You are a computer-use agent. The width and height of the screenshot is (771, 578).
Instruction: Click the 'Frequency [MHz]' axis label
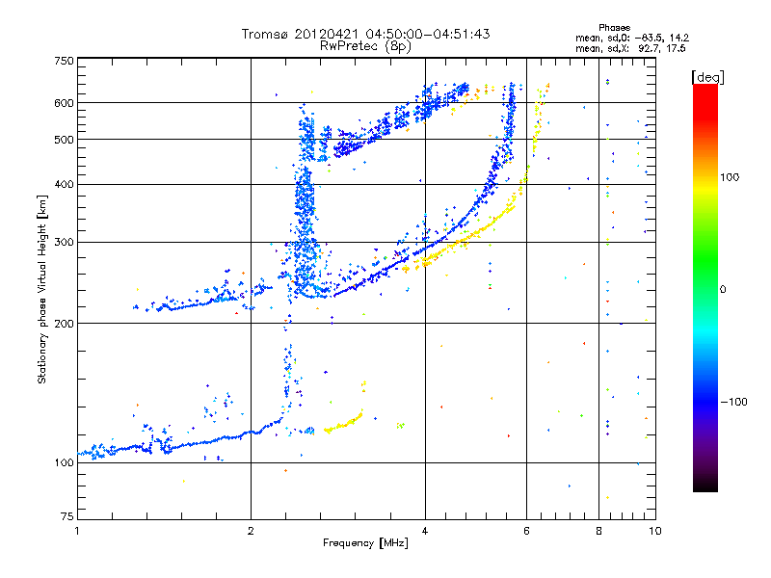click(x=365, y=543)
